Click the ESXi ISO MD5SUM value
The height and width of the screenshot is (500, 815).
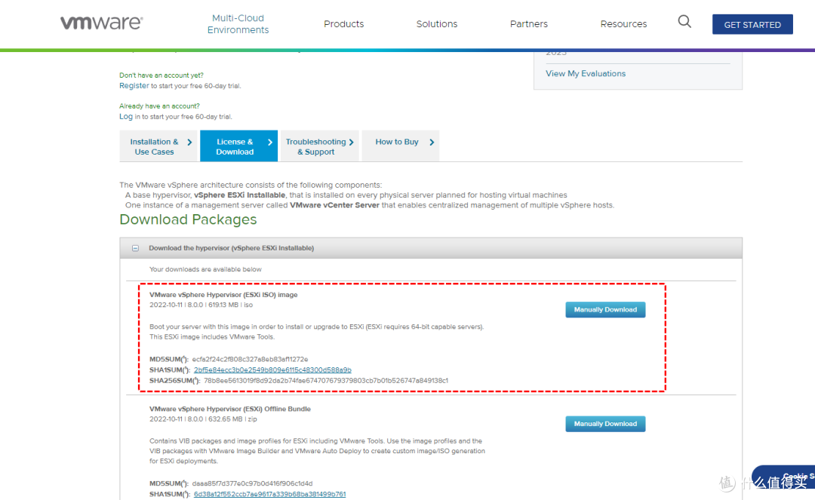250,359
